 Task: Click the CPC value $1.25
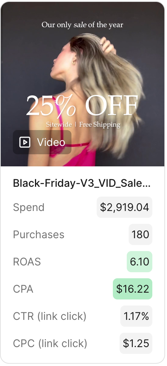[136, 343]
